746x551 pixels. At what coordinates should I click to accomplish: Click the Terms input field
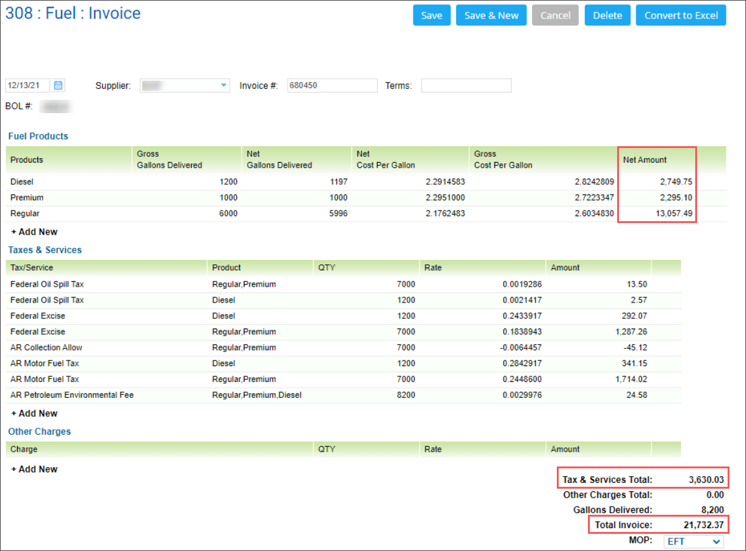[466, 85]
